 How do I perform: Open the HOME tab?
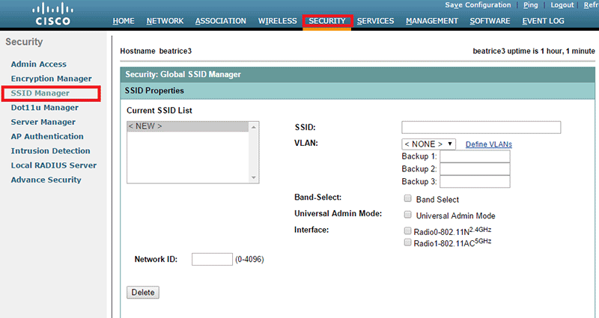click(124, 21)
